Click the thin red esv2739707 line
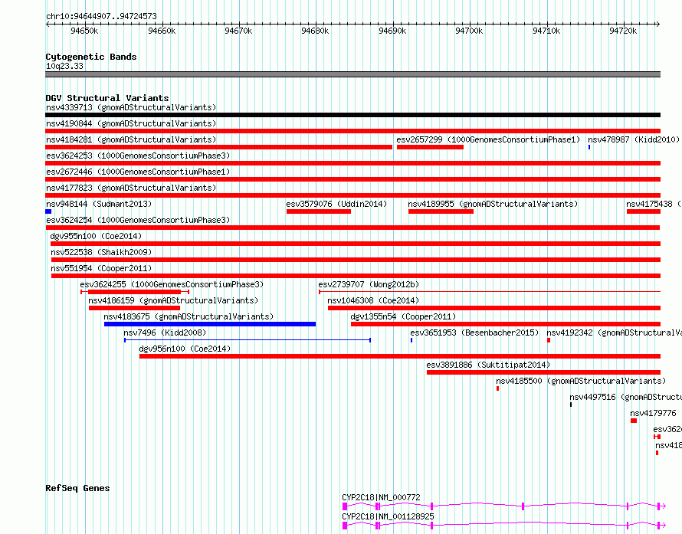 (x=490, y=292)
